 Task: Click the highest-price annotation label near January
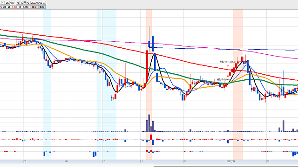tap(228, 62)
